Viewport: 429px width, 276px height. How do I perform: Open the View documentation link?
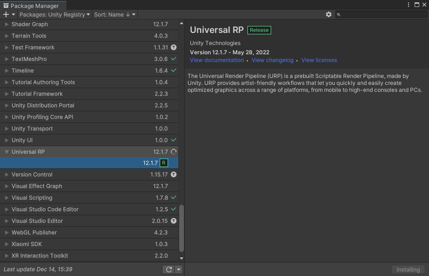[216, 60]
